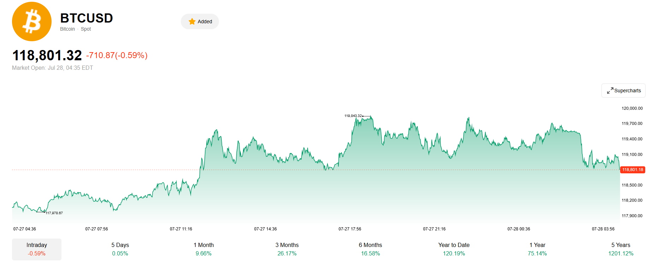Click the 07-27 11:16 time axis label

pos(181,229)
